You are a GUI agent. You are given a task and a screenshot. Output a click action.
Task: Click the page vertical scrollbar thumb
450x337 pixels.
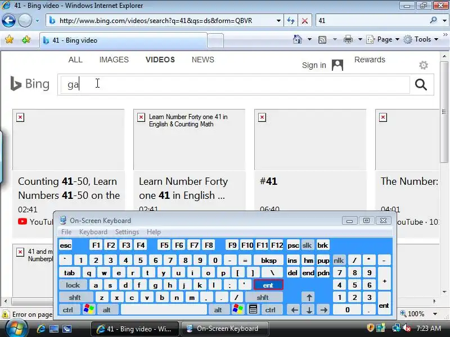point(444,112)
